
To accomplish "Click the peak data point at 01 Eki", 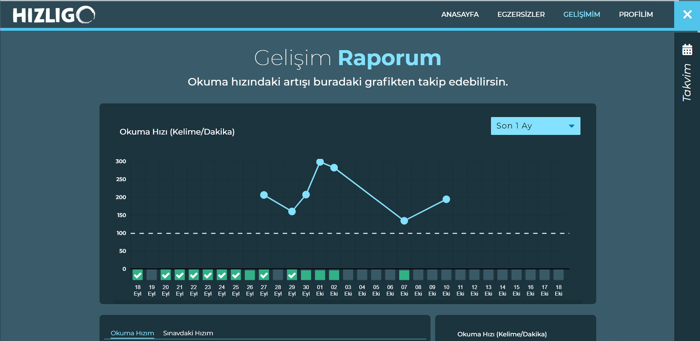I will tap(320, 162).
